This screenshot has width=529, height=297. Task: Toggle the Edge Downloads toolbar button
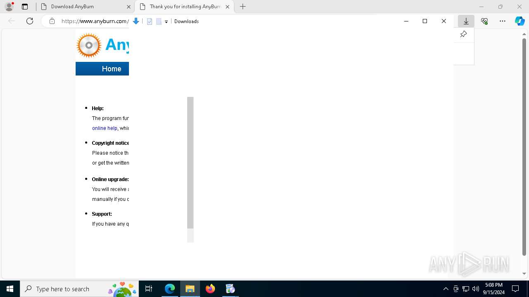[466, 21]
